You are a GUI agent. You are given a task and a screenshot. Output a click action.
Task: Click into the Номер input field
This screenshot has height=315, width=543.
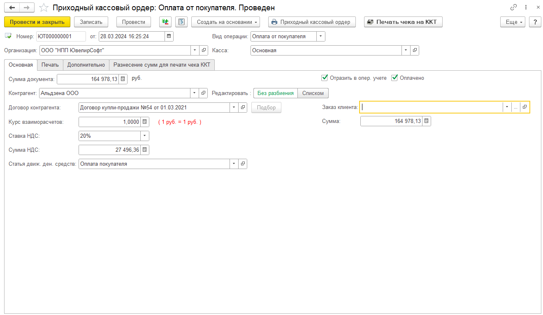pos(61,36)
